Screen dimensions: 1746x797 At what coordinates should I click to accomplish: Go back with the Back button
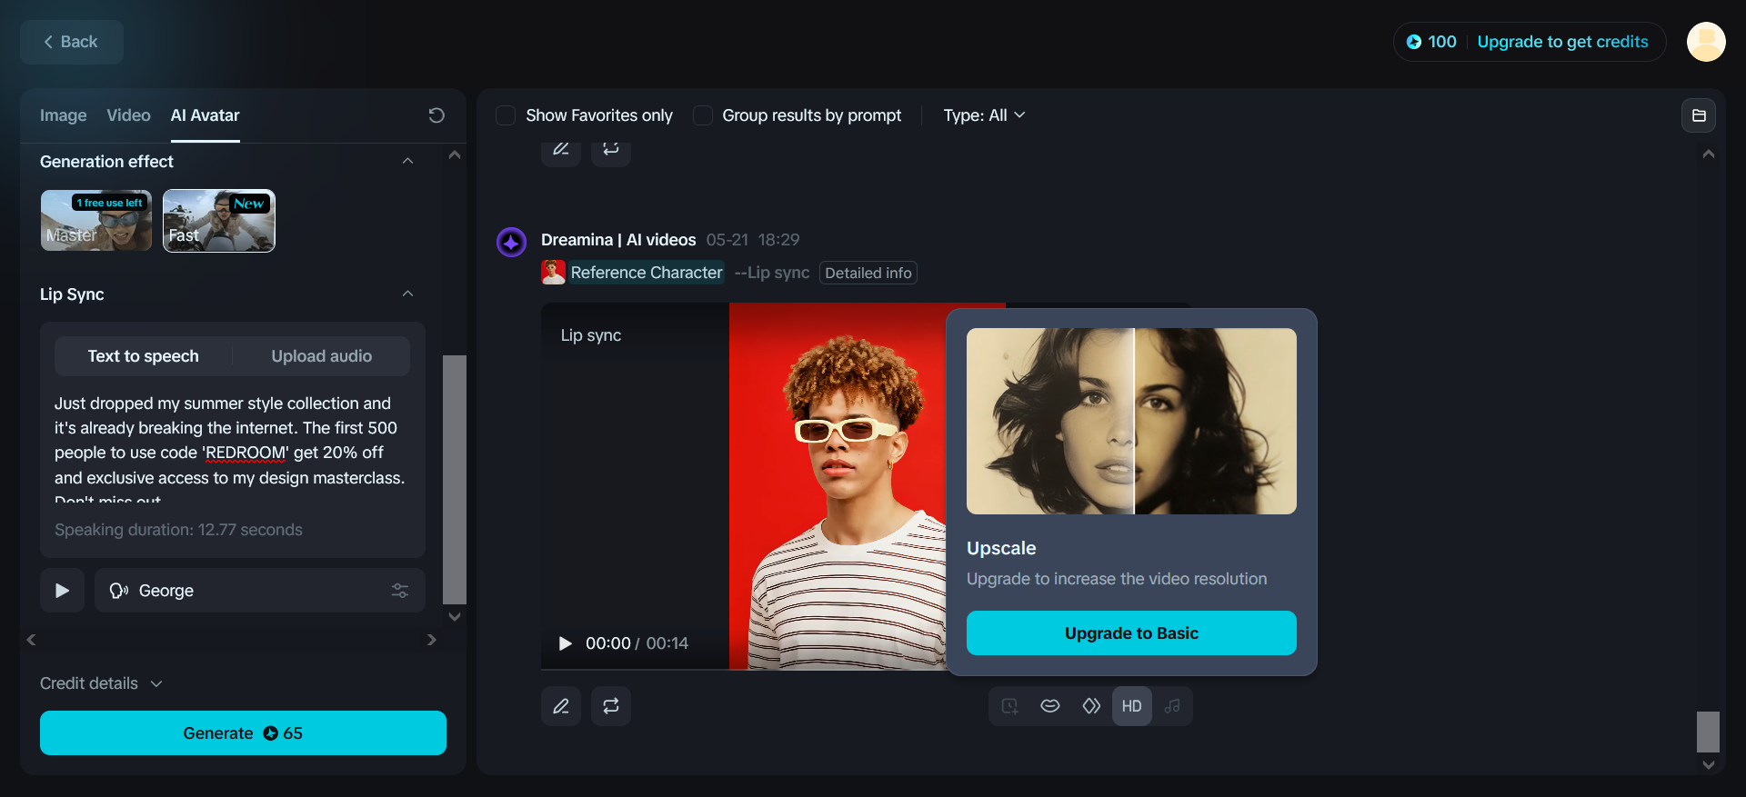pyautogui.click(x=72, y=42)
